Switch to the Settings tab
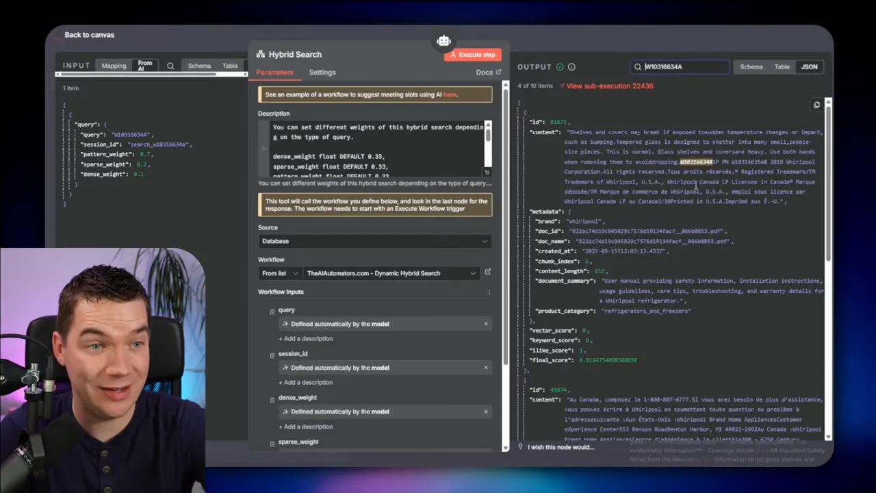This screenshot has width=876, height=493. coord(322,73)
